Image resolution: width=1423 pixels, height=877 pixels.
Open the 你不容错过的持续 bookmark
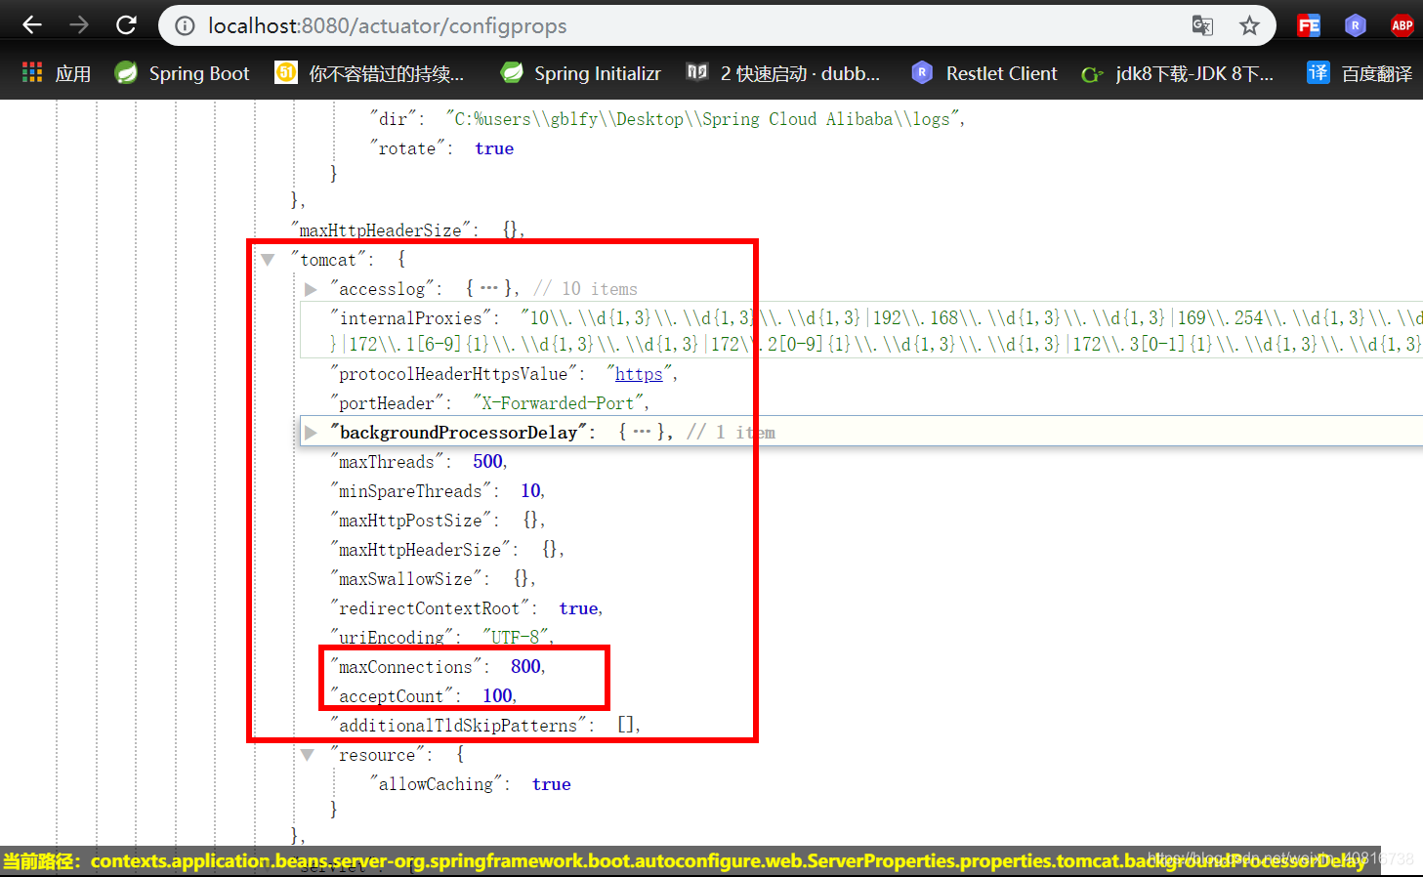point(369,73)
